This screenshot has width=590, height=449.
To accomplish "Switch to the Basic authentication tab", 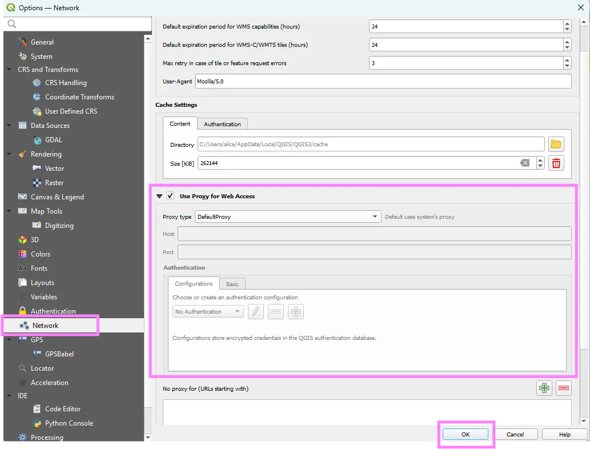I will 232,283.
